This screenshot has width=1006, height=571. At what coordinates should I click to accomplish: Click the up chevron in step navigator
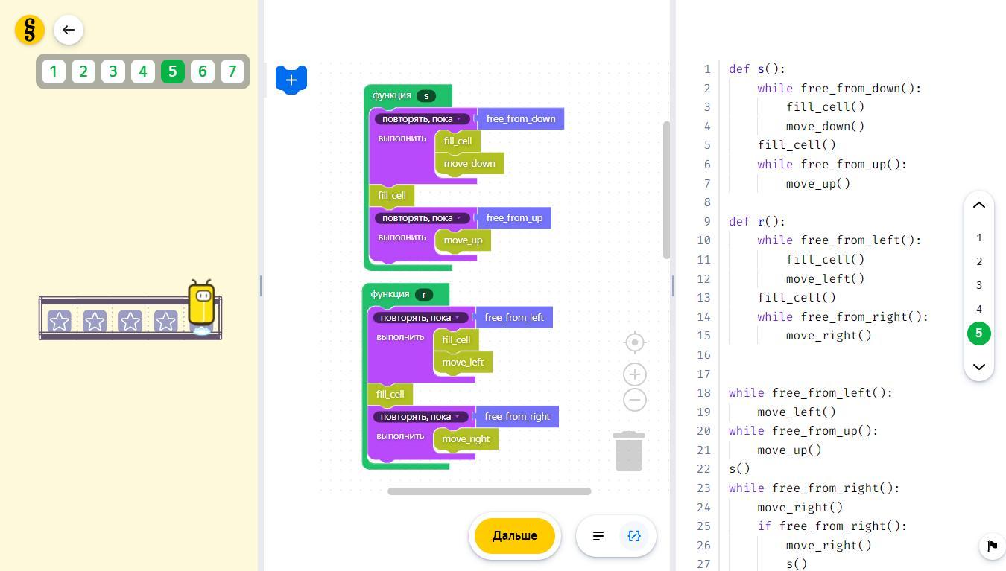point(979,205)
